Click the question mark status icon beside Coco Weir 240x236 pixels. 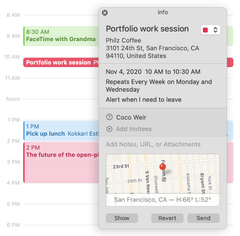[109, 117]
